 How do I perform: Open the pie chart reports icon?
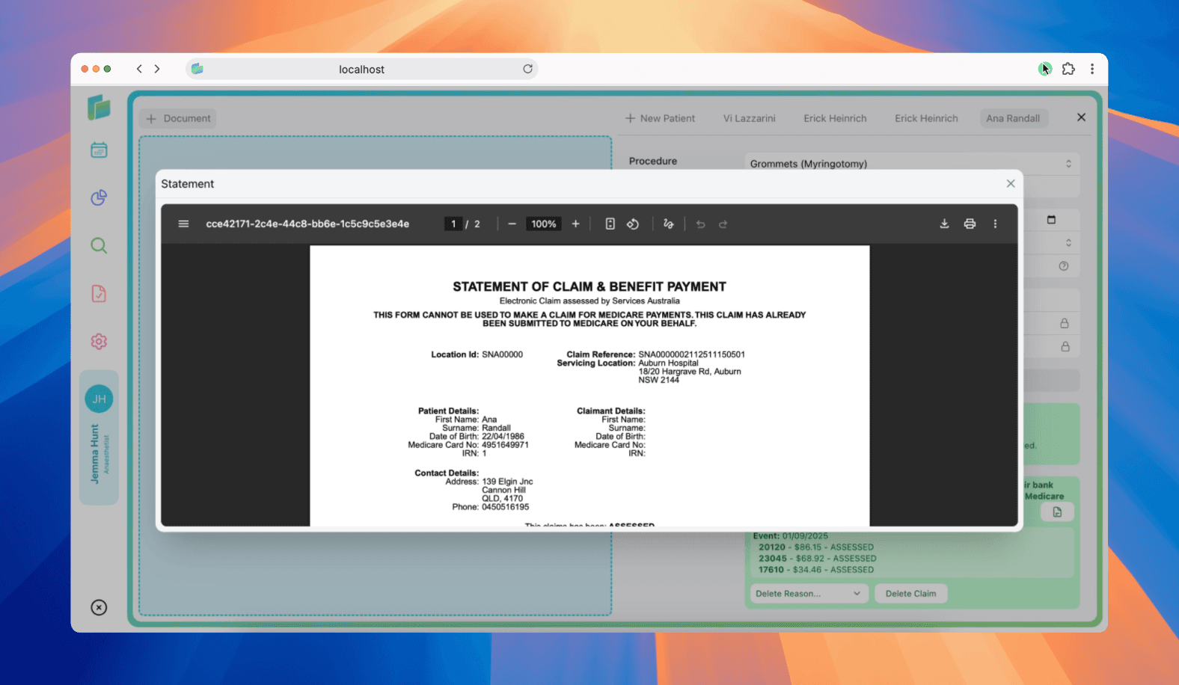tap(99, 197)
